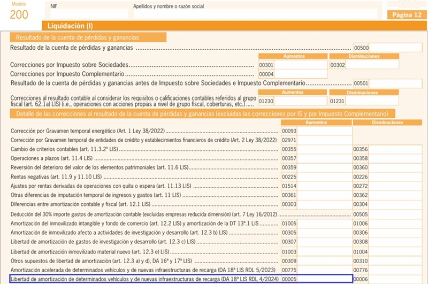Image resolution: width=428 pixels, height=284 pixels.
Task: Select Disminuciones field 01006
Action: [395, 224]
